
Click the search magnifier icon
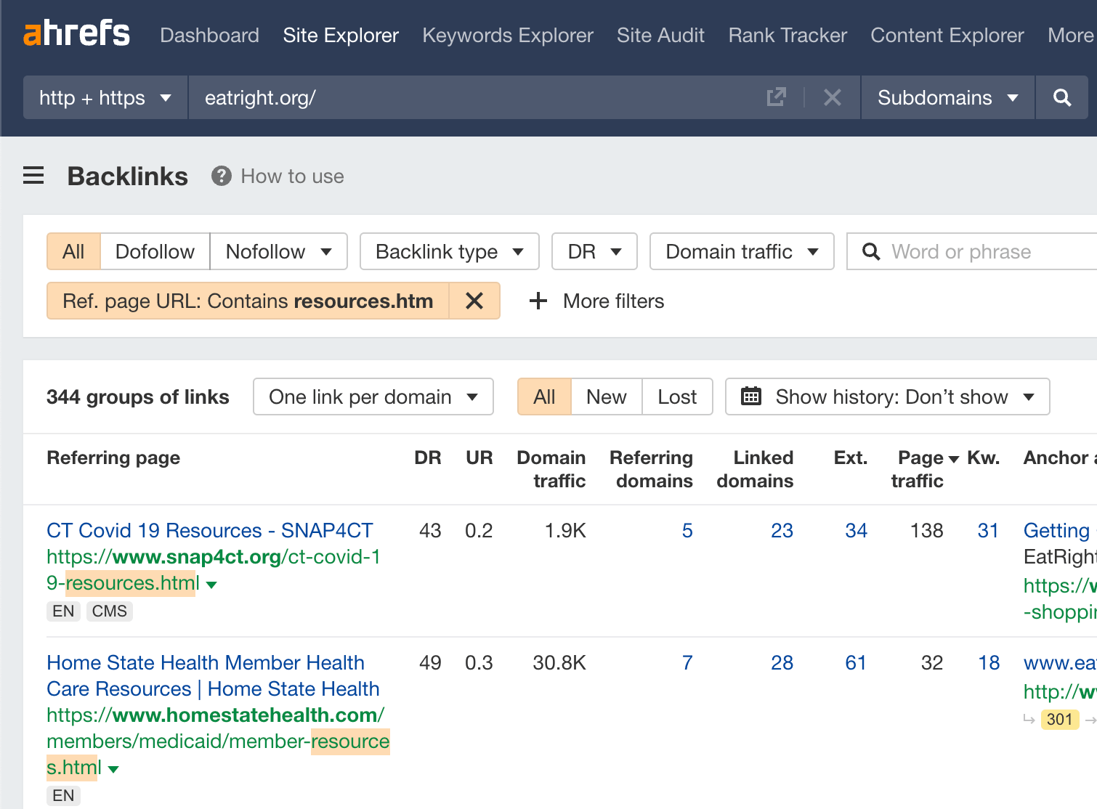point(1062,97)
